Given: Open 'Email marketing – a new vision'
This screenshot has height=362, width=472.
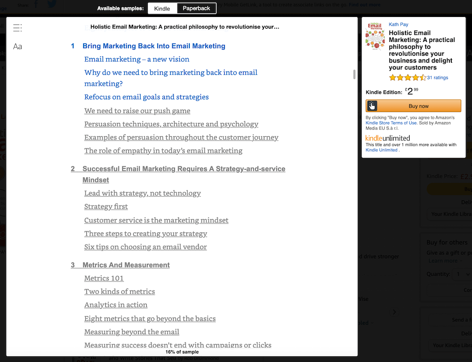Looking at the screenshot, I should point(137,59).
